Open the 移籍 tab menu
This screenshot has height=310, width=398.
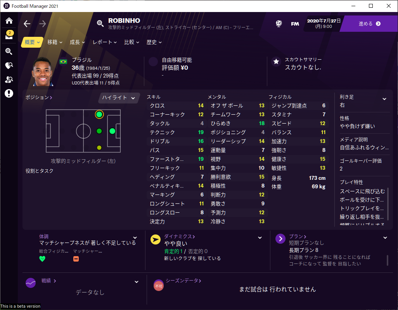click(x=55, y=42)
